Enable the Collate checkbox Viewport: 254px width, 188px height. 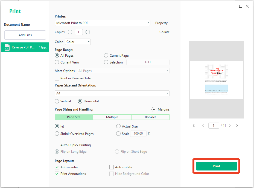tap(156, 32)
